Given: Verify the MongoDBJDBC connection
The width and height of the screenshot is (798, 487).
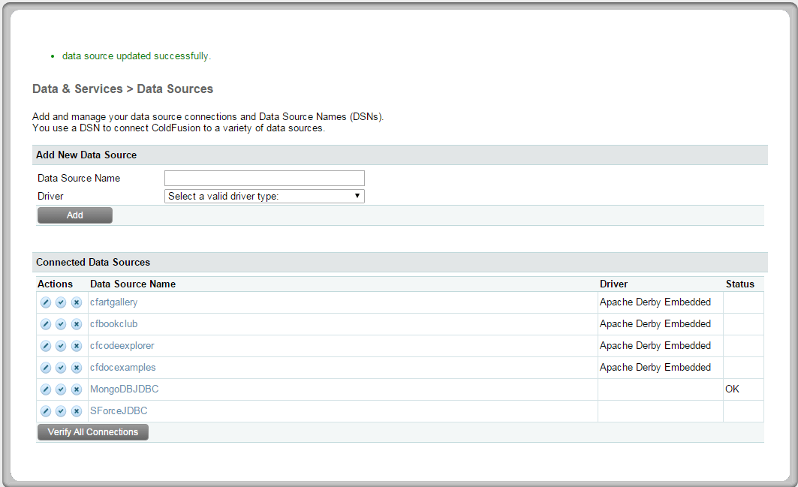Looking at the screenshot, I should 61,389.
